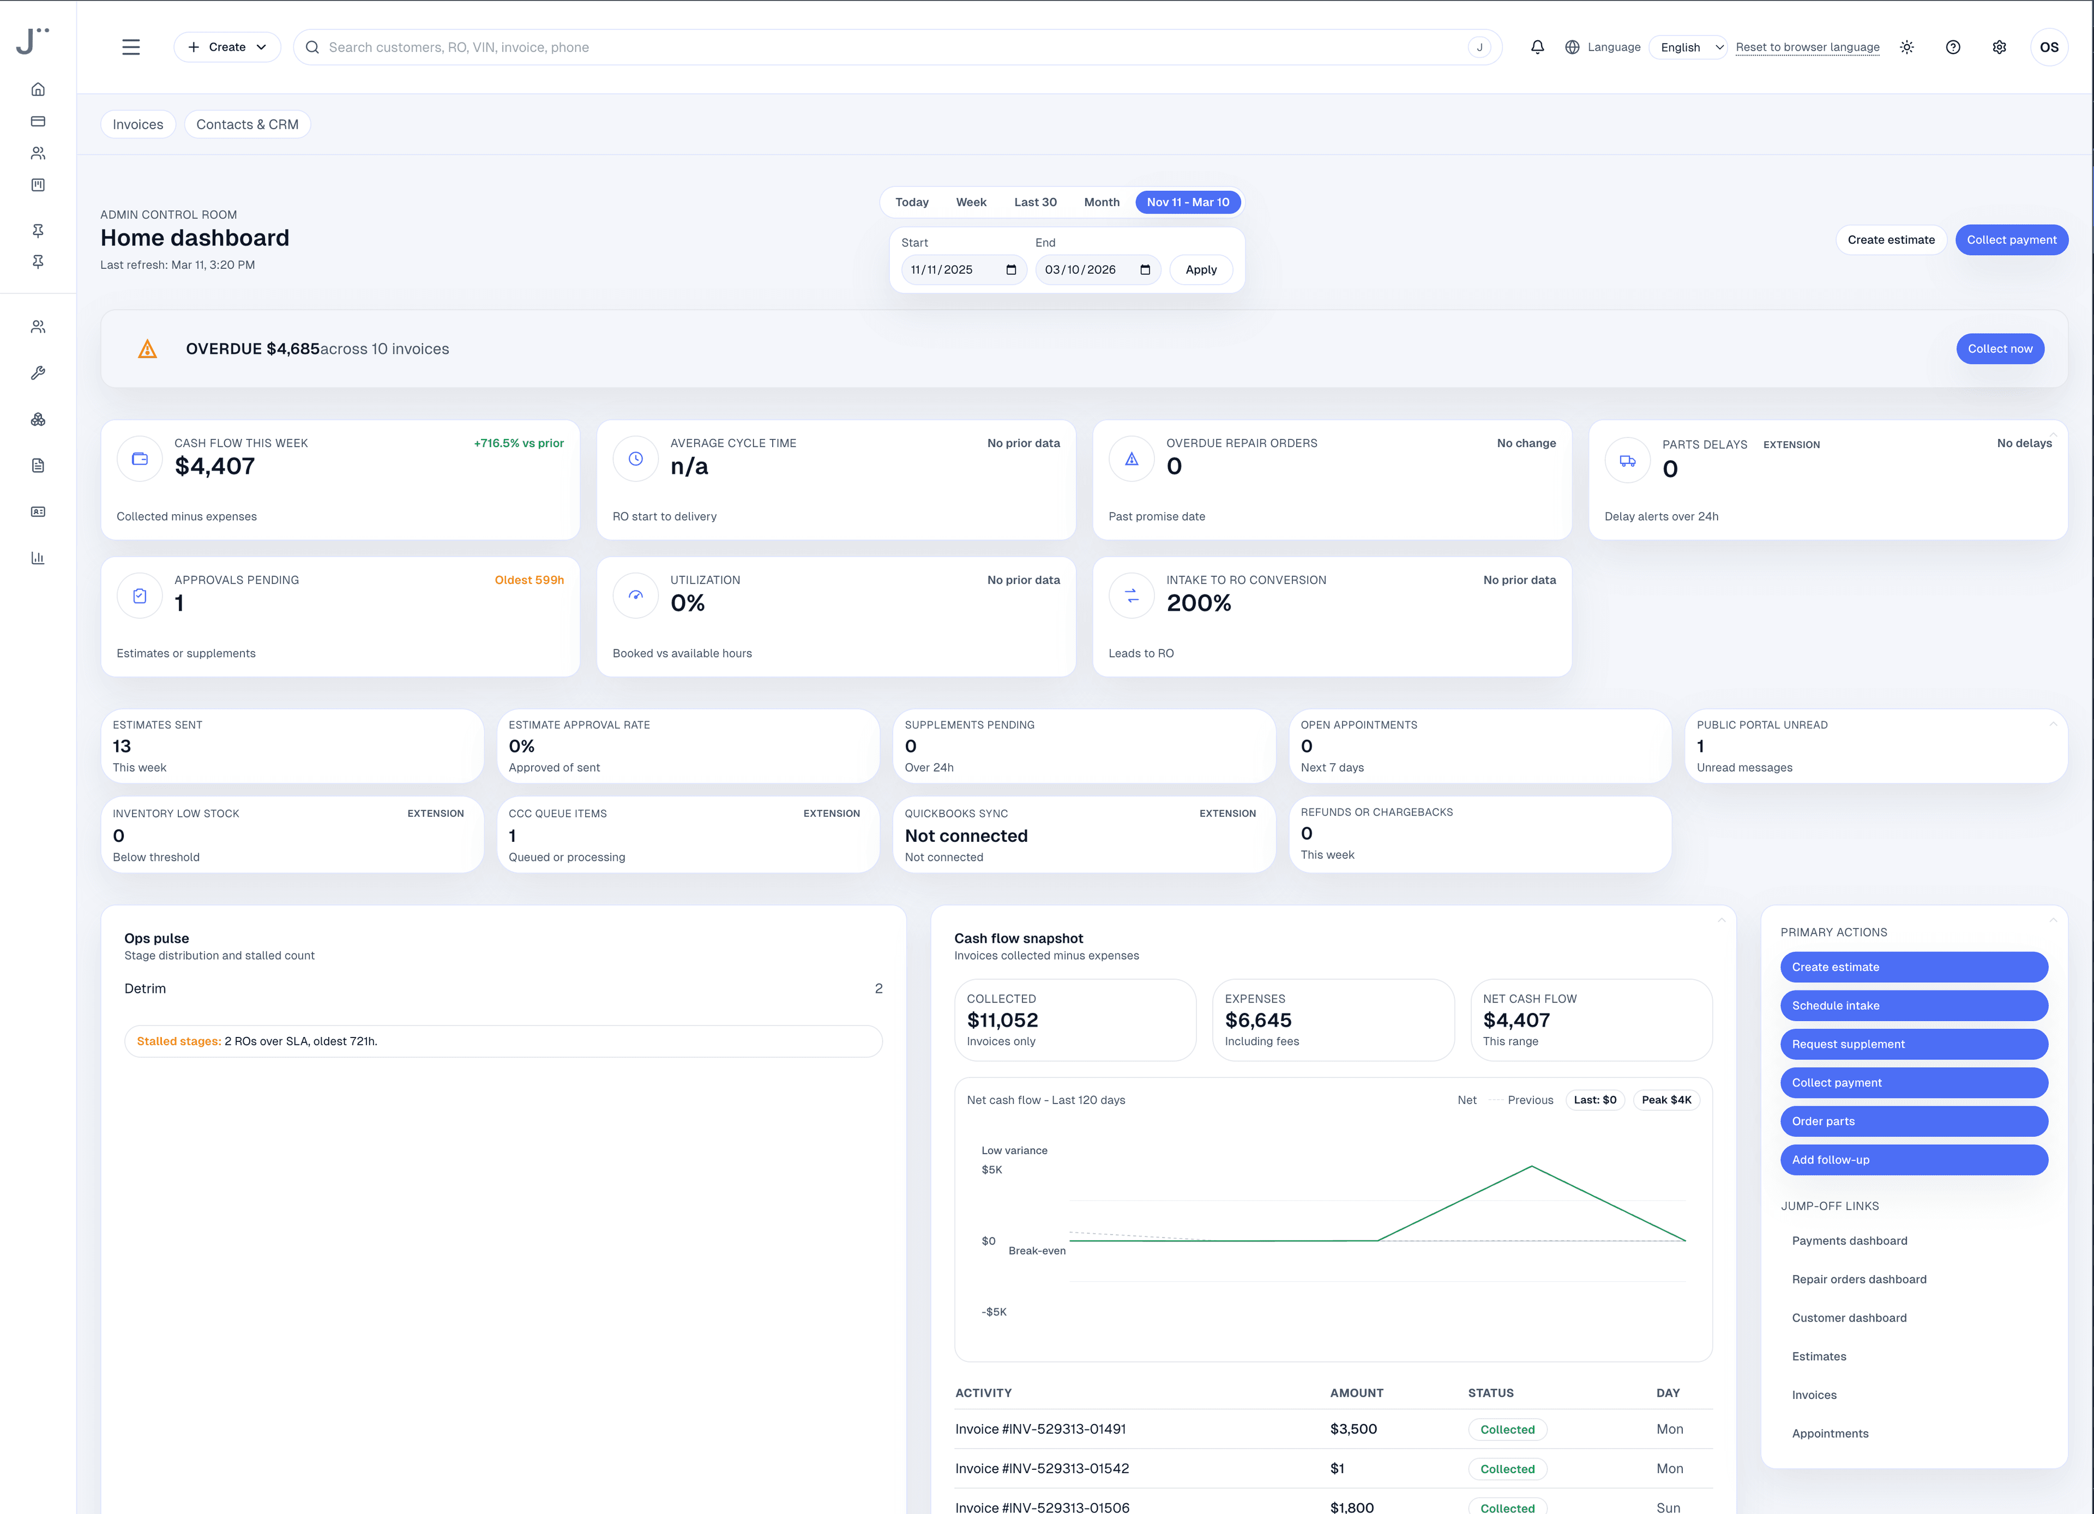Screen dimensions: 2094x1514
Task: Open the customers people icon
Action: (x=38, y=152)
